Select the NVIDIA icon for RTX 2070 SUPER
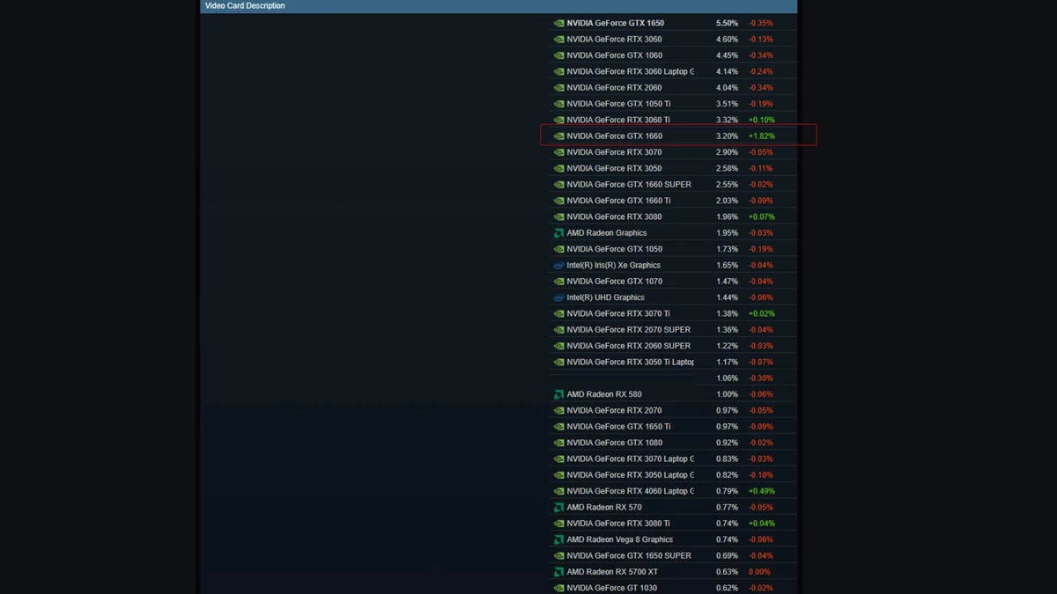 [x=558, y=330]
